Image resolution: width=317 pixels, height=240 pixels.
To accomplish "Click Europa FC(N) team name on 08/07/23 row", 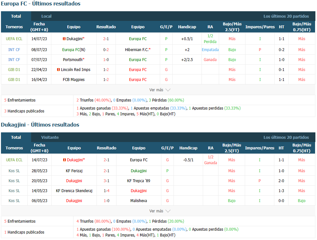I will 74,49.
